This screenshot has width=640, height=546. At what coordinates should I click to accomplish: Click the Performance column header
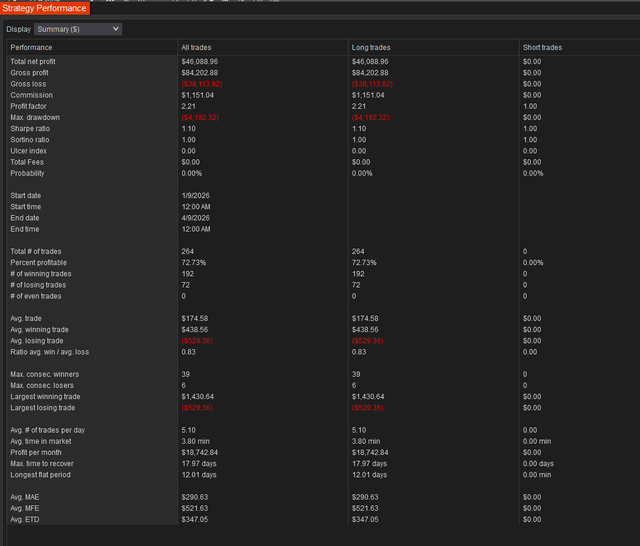coord(31,48)
